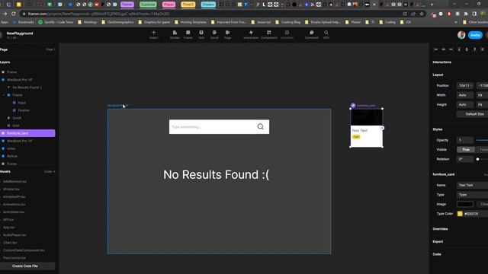
Task: Expand the Export section
Action: (x=438, y=241)
